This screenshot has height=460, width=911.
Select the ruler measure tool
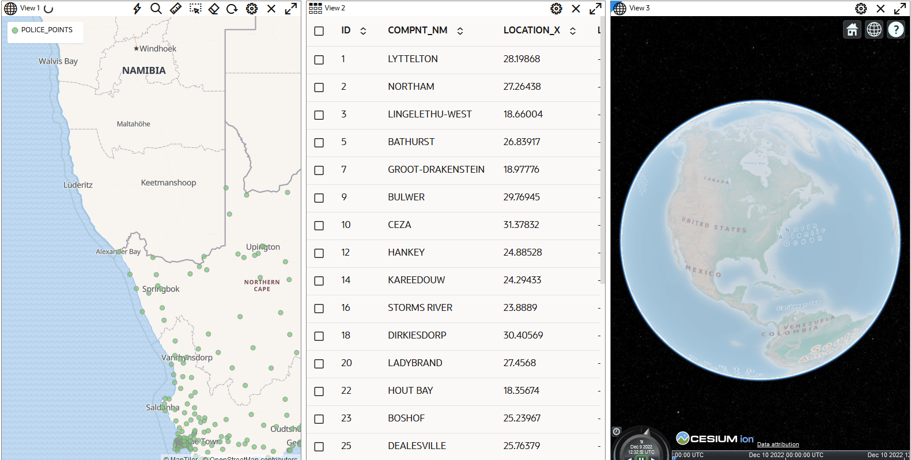176,9
